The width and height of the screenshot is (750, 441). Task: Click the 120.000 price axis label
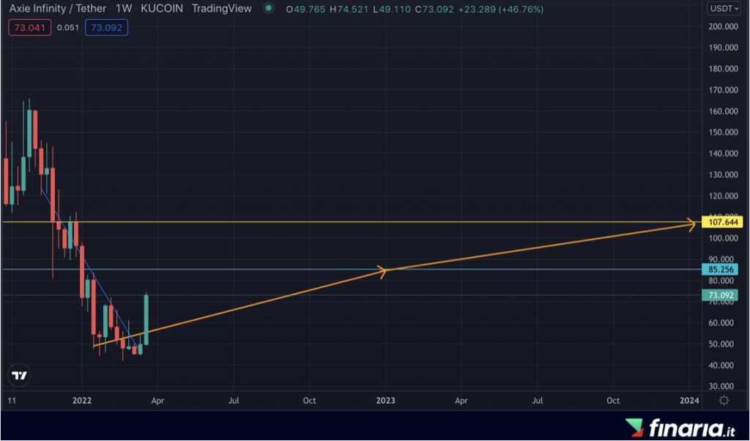[723, 196]
